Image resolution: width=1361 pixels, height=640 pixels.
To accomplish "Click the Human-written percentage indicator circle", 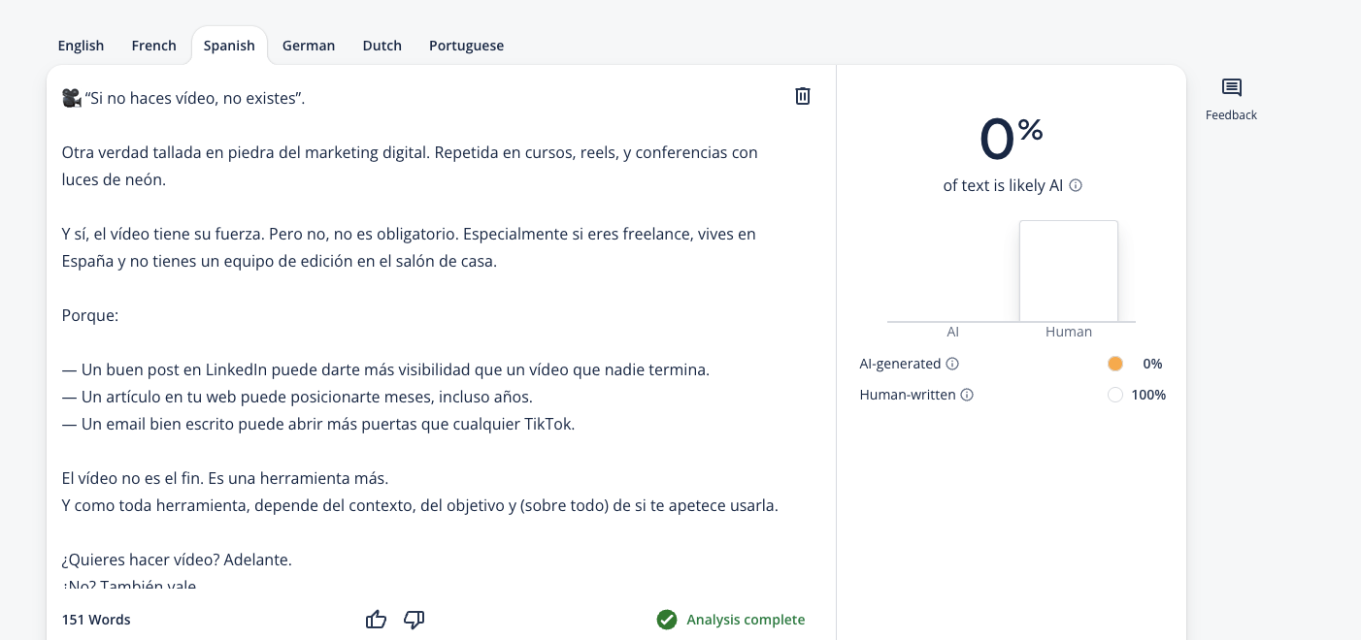I will [x=1115, y=395].
